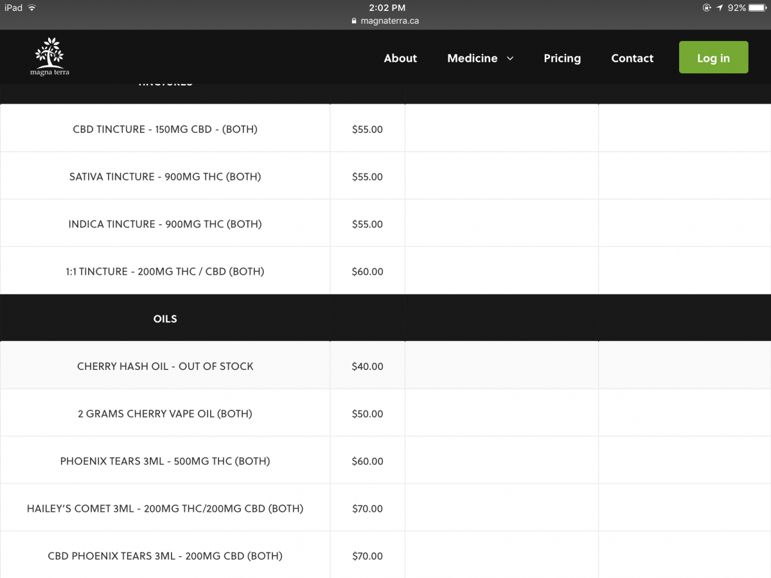Select SATIVA TINCTURE - 900MG THC text
The image size is (771, 578).
click(165, 177)
